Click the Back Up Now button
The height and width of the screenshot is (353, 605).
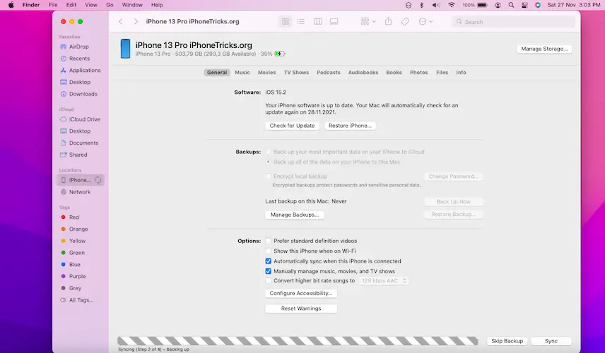click(x=453, y=201)
